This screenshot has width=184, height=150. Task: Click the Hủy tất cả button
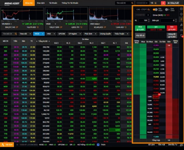[x=140, y=35]
